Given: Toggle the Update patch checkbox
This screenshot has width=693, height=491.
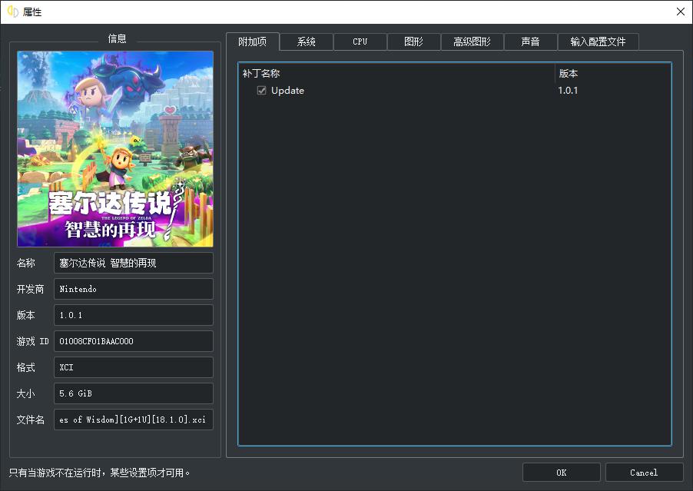Looking at the screenshot, I should 262,91.
